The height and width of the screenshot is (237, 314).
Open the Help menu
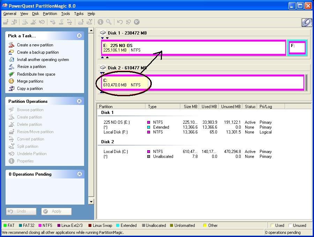91,14
